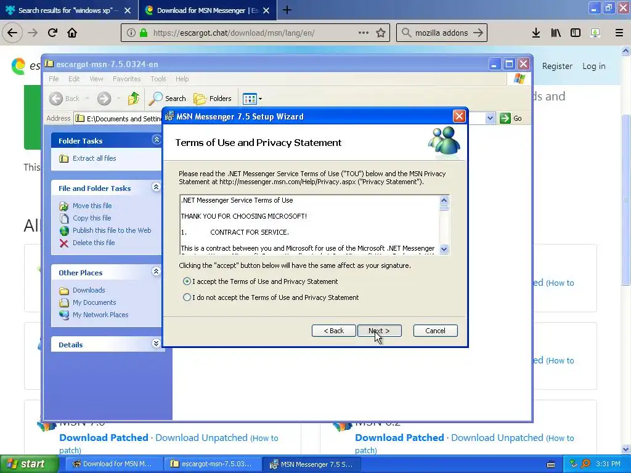The height and width of the screenshot is (473, 631).
Task: Toggle the Folders pane button in Explorer
Action: [213, 99]
